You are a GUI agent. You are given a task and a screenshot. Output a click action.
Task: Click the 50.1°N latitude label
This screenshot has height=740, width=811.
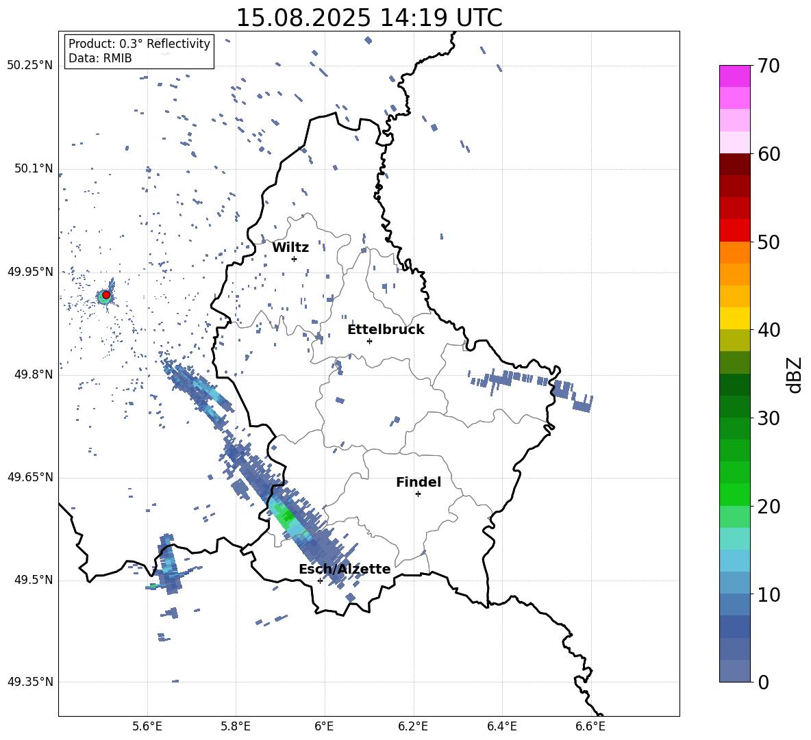[33, 168]
